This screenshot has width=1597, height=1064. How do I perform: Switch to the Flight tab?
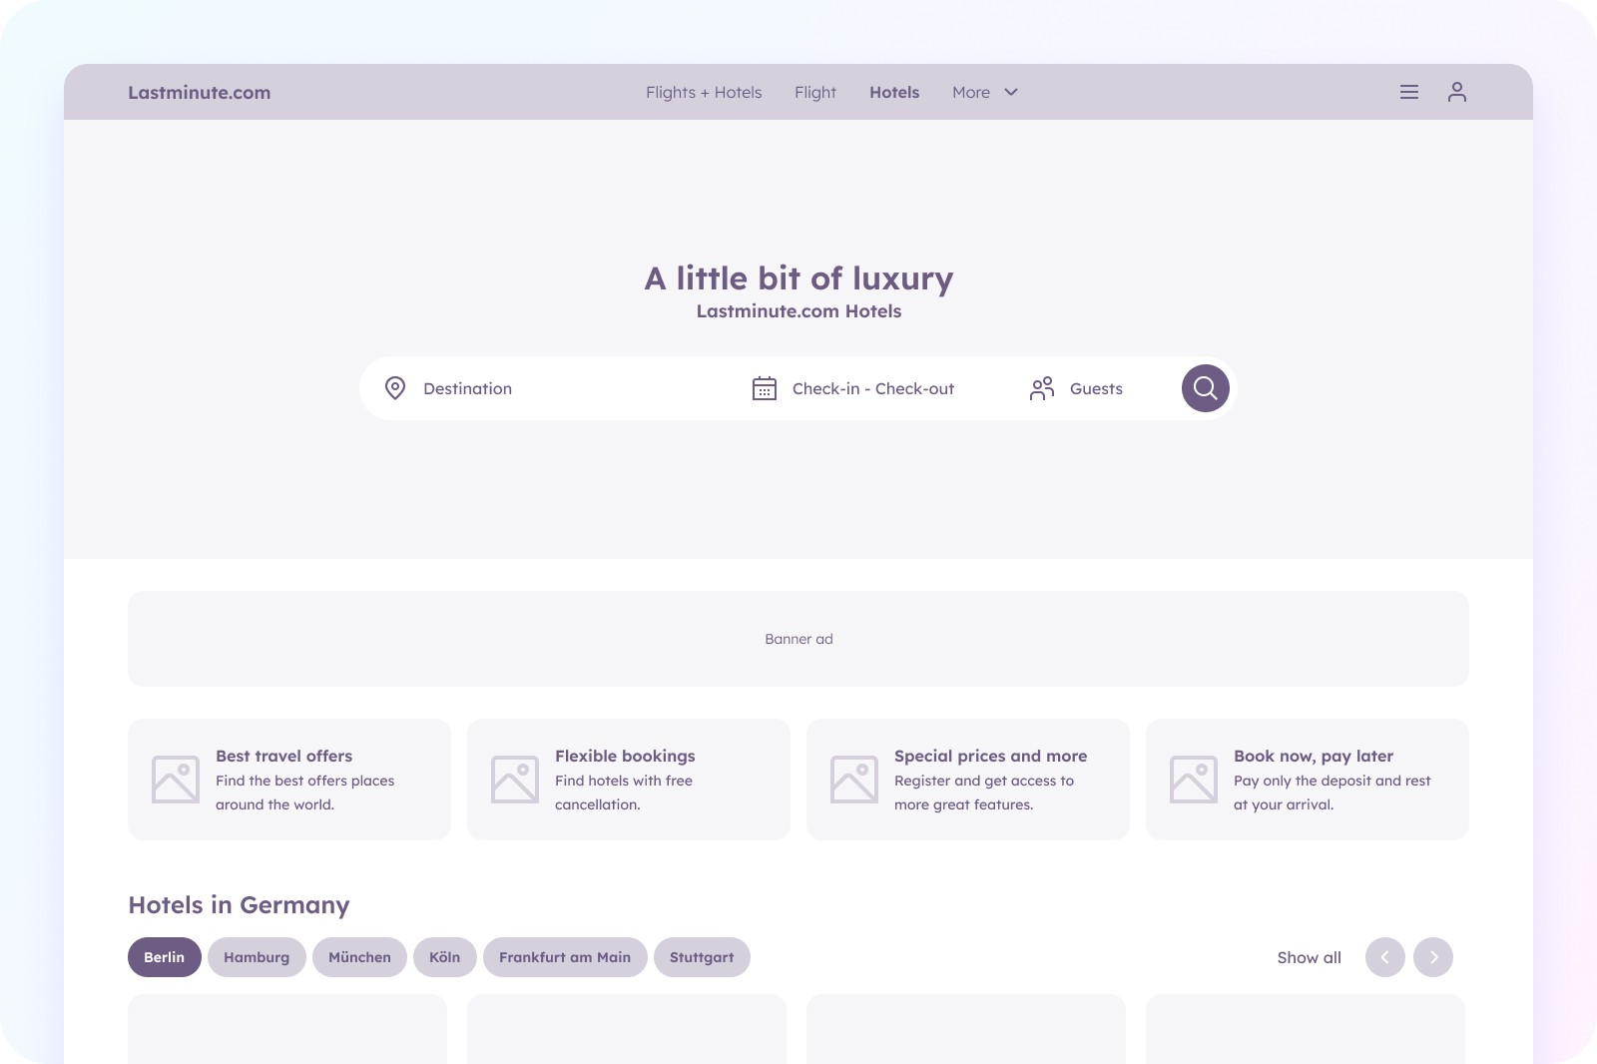point(815,92)
